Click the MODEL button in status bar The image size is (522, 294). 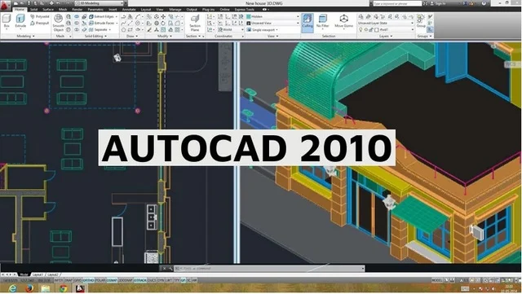pyautogui.click(x=437, y=280)
